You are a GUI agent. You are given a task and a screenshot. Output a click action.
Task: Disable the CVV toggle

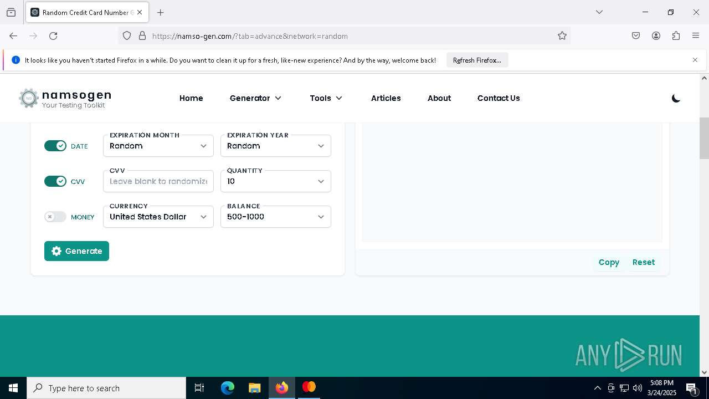[x=55, y=181]
